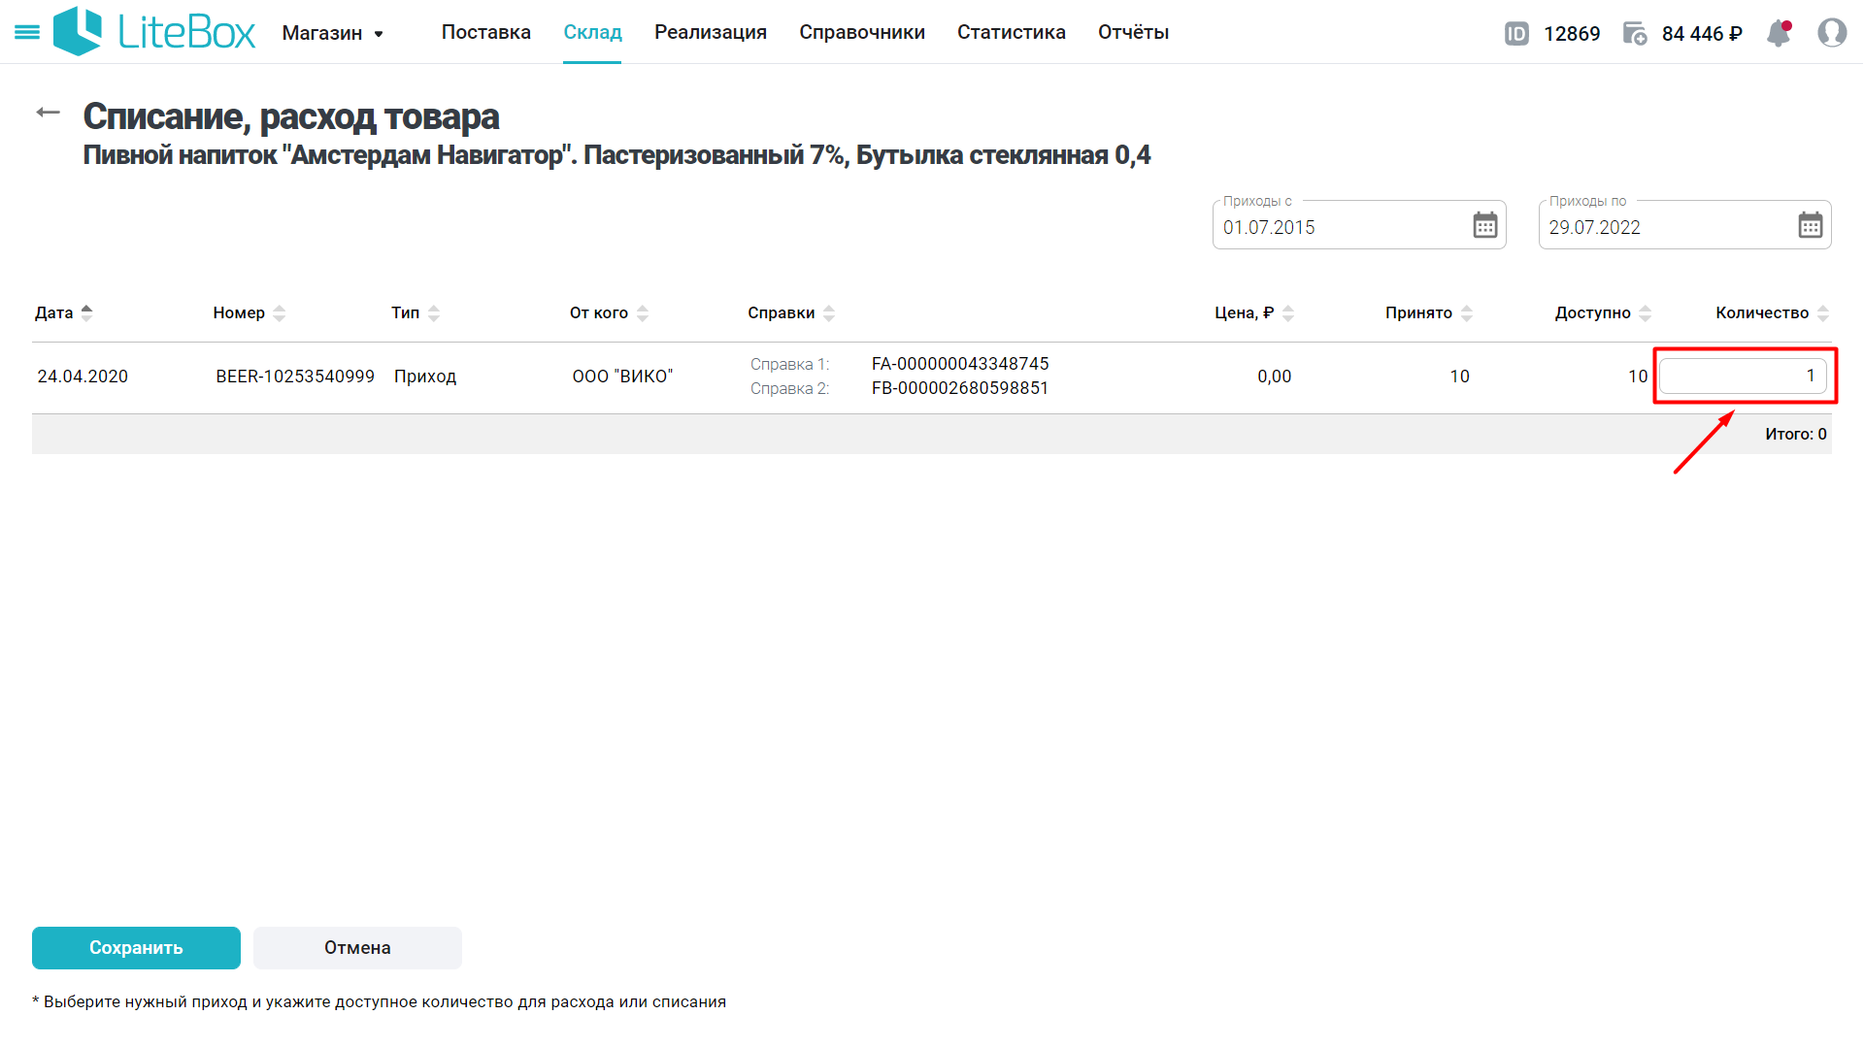Open calendar for 'Приходы по' date
1864x1048 pixels.
tap(1810, 225)
